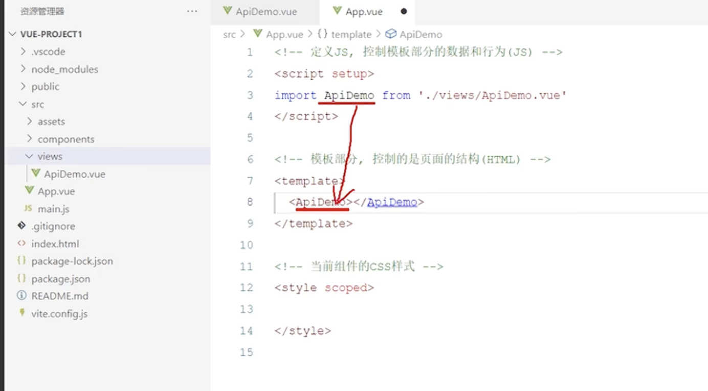Click the unsaved dot on the App.vue tab
The height and width of the screenshot is (391, 708).
point(404,11)
